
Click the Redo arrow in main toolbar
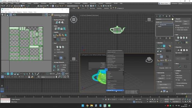4,6
